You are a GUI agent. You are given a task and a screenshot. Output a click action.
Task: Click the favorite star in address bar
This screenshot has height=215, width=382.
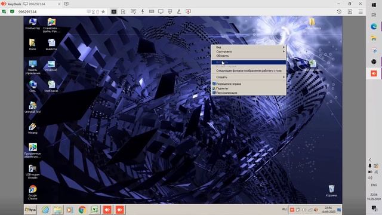(x=103, y=11)
